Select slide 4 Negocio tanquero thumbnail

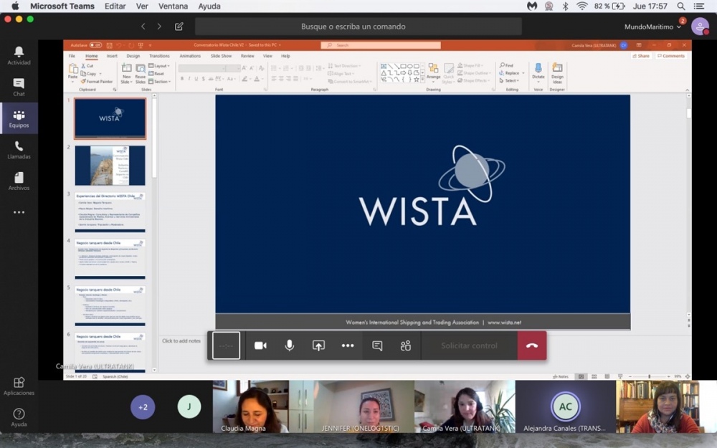point(110,259)
